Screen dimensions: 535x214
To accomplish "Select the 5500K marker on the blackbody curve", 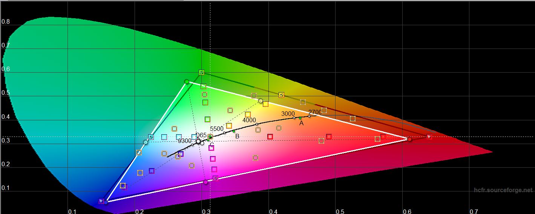I will [x=224, y=133].
